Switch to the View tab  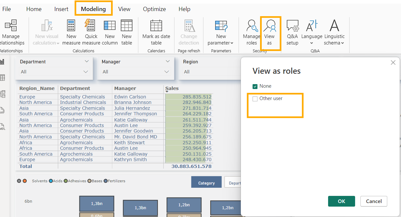(124, 9)
